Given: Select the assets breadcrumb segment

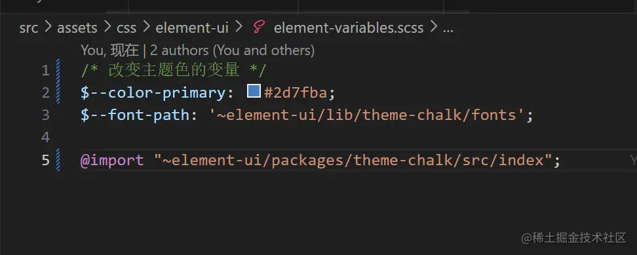Looking at the screenshot, I should pos(77,28).
